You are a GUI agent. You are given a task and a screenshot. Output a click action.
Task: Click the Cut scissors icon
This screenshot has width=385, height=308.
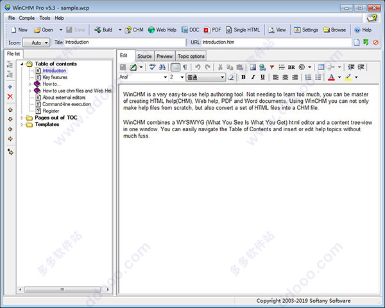220,67
